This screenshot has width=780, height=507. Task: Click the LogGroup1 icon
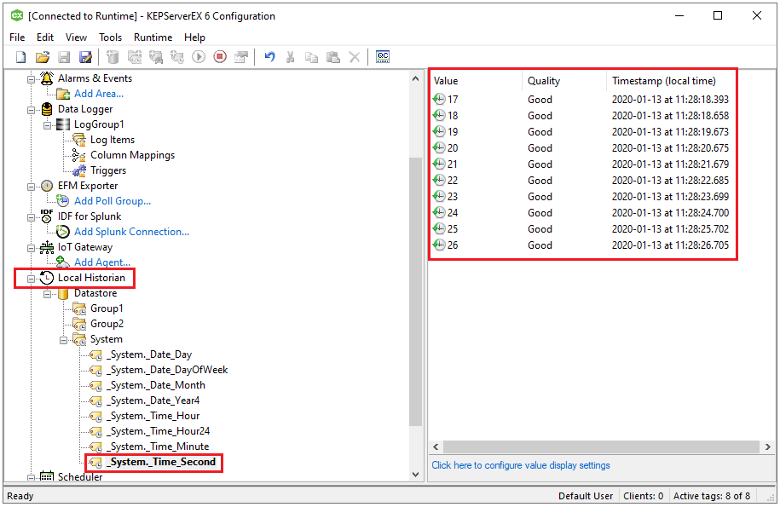[63, 124]
